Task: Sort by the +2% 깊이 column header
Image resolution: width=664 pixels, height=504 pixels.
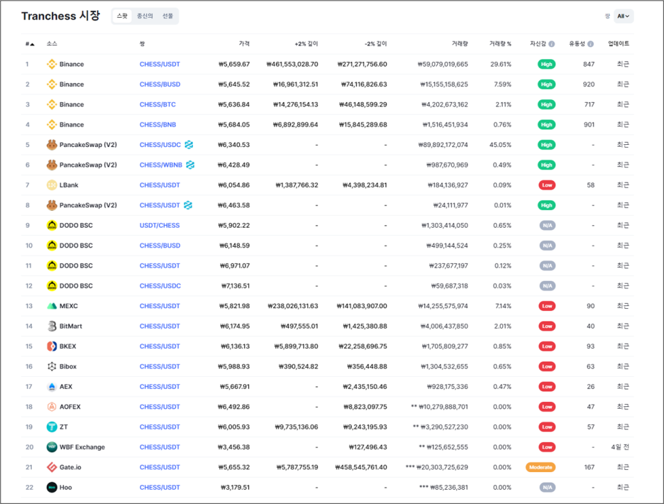Action: click(306, 44)
